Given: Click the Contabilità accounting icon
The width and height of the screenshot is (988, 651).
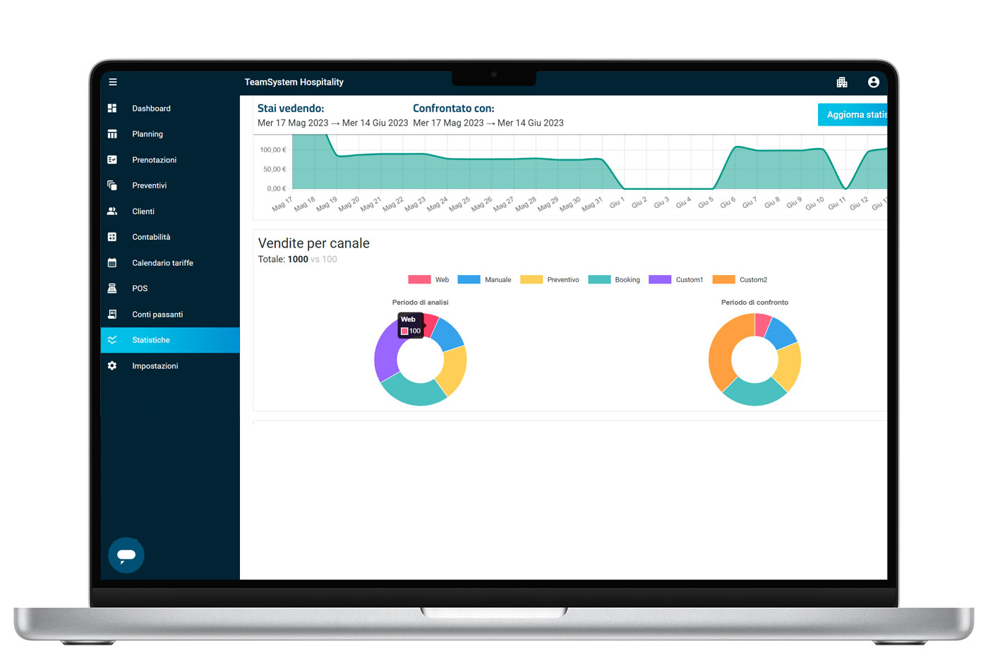Looking at the screenshot, I should pos(112,236).
